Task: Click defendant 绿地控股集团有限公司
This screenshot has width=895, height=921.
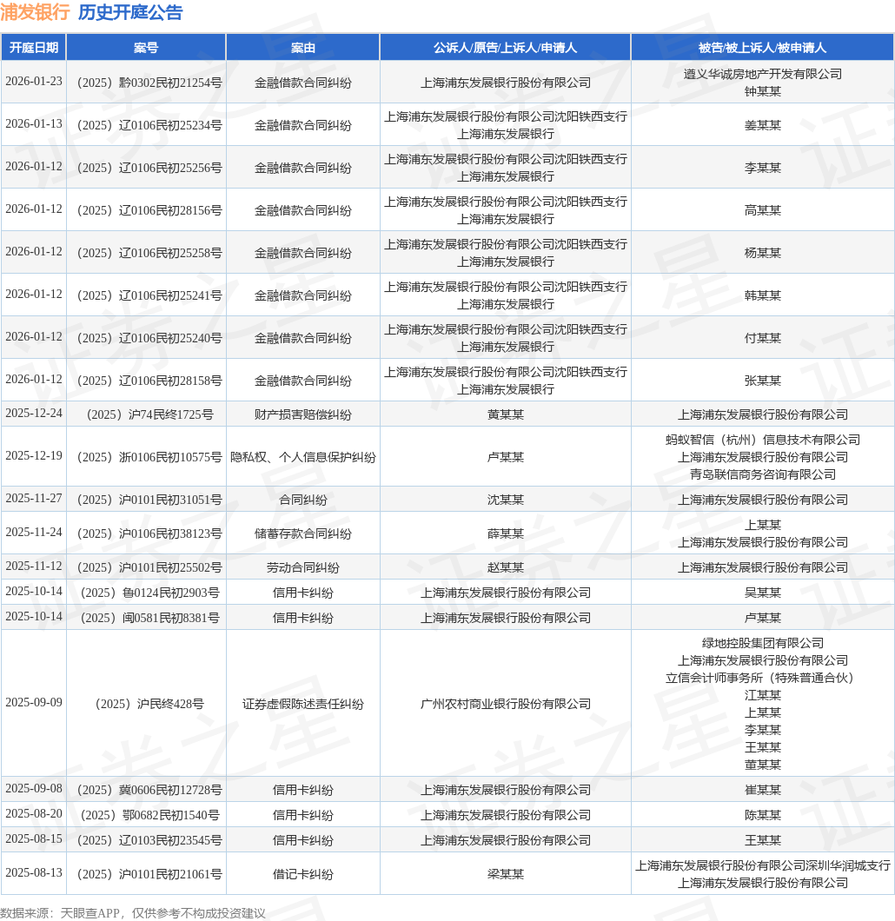Action: [x=762, y=643]
